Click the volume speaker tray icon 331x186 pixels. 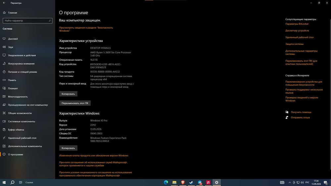302,182
